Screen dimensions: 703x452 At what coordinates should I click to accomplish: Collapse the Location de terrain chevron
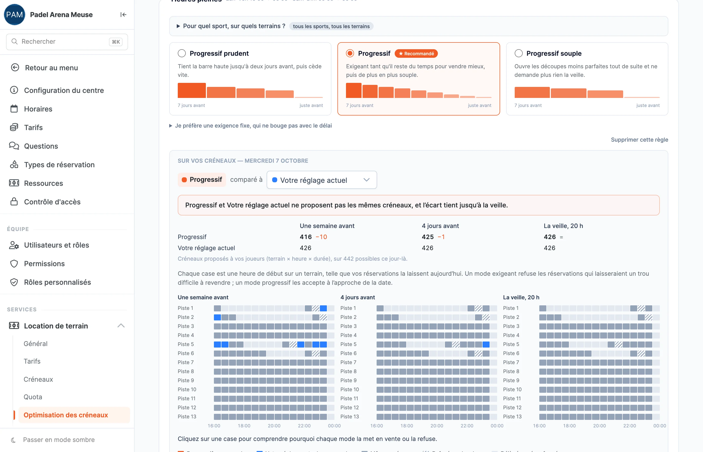tap(121, 325)
